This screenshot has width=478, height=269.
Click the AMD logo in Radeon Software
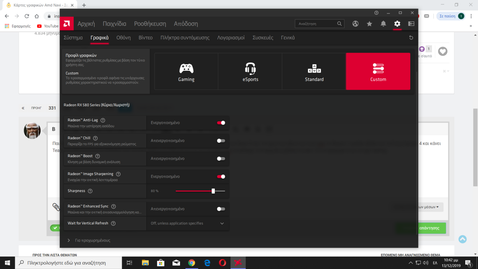click(x=66, y=24)
